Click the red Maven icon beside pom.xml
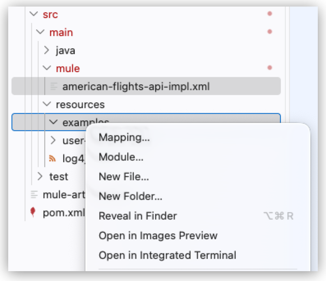This screenshot has width=326, height=281. coord(33,212)
